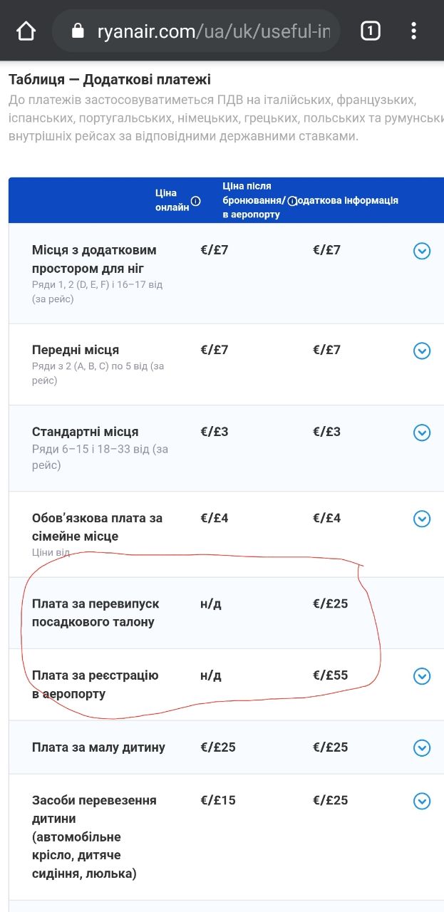Tap the padlock site security icon
Screen dimensions: 444x912
[78, 31]
